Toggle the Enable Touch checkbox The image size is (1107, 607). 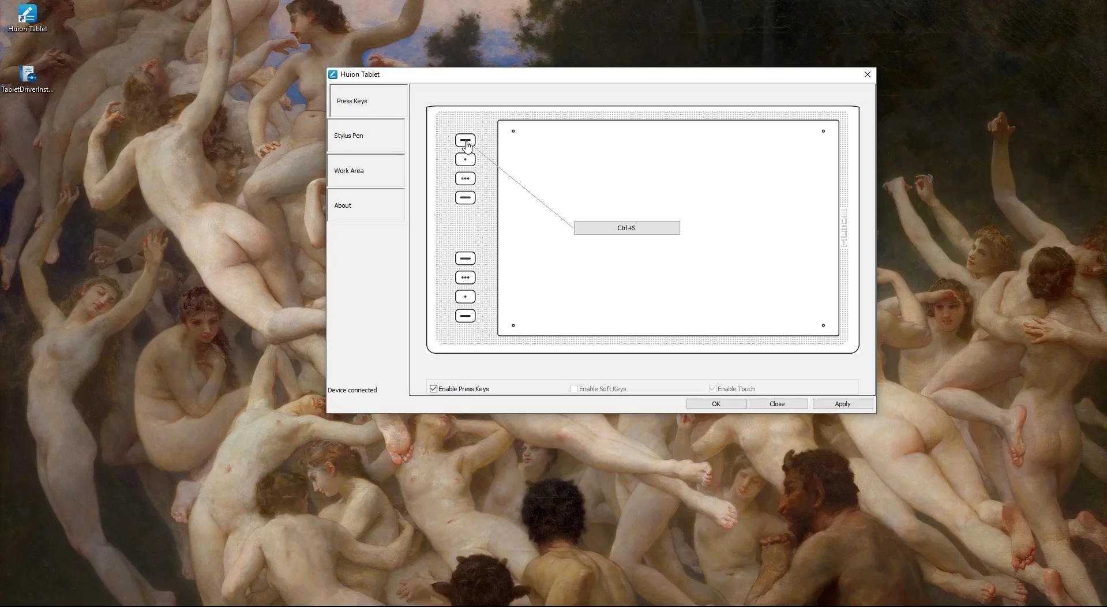pyautogui.click(x=712, y=389)
